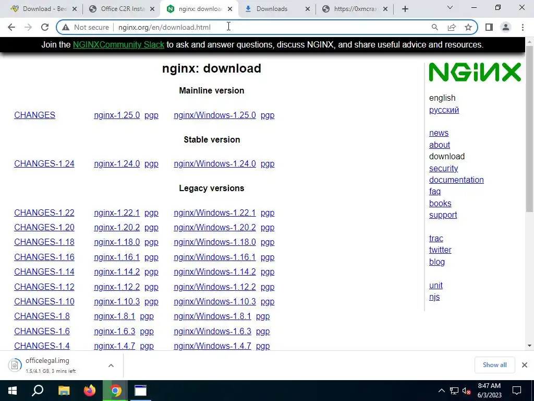Image resolution: width=534 pixels, height=401 pixels.
Task: Download nginx/Windows-1.8.1
Action: click(213, 316)
